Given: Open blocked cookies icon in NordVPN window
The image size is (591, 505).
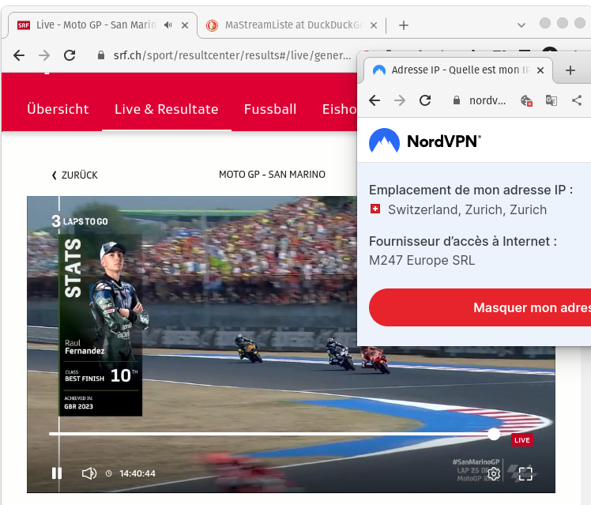Looking at the screenshot, I should click(x=526, y=100).
